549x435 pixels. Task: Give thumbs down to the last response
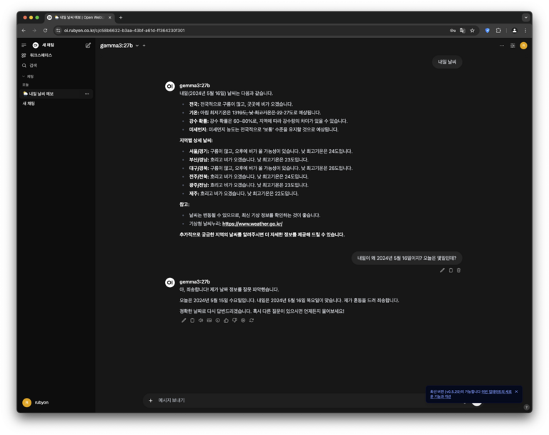click(x=234, y=320)
